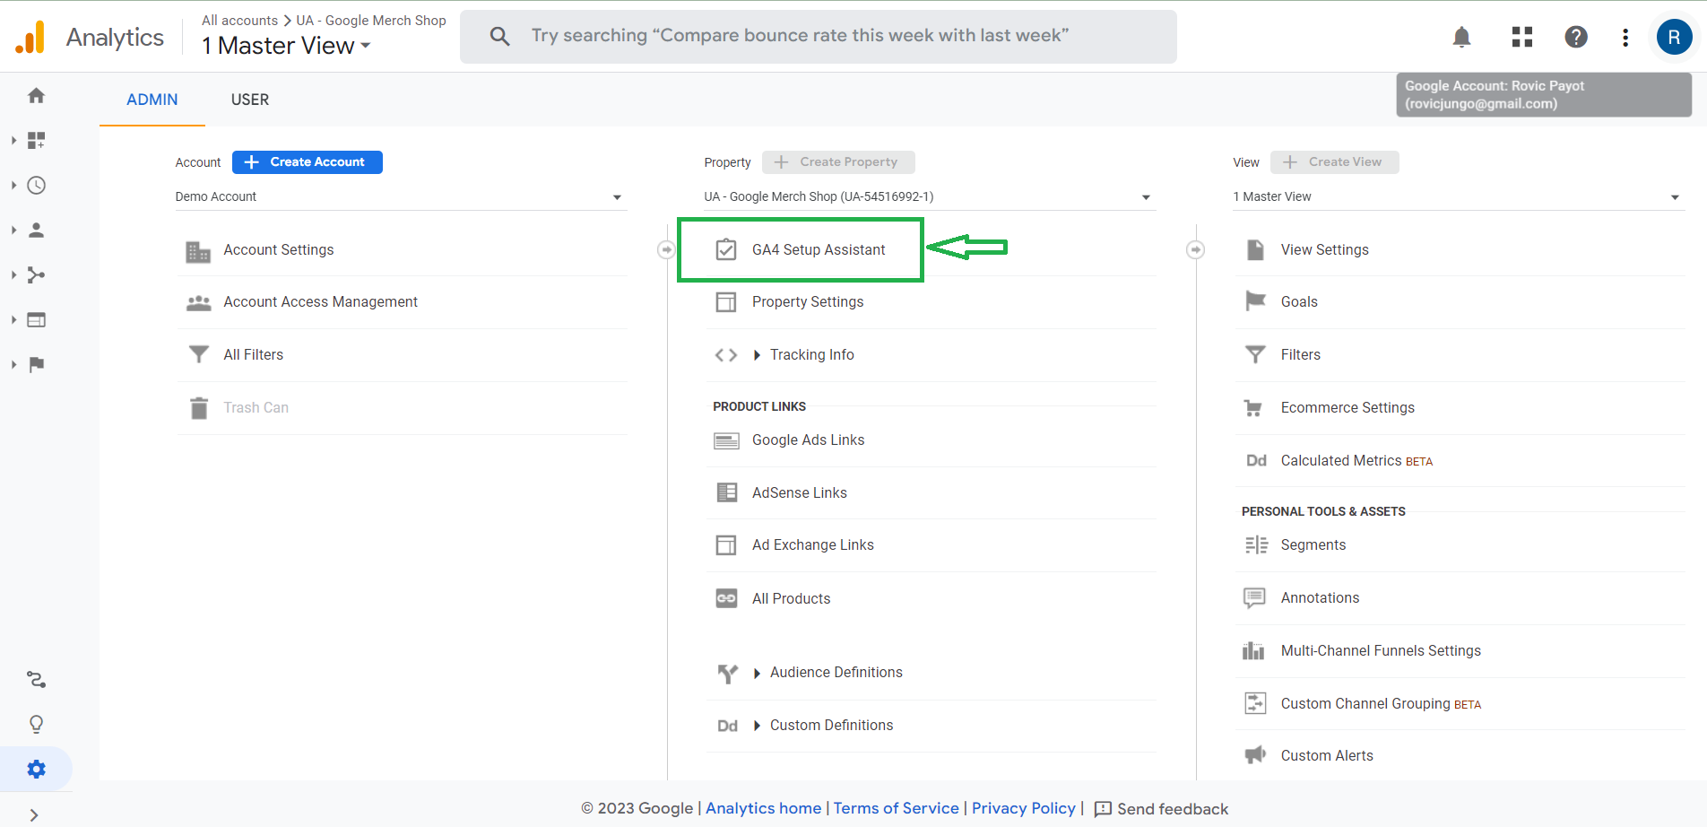Open View Settings

tap(1324, 250)
